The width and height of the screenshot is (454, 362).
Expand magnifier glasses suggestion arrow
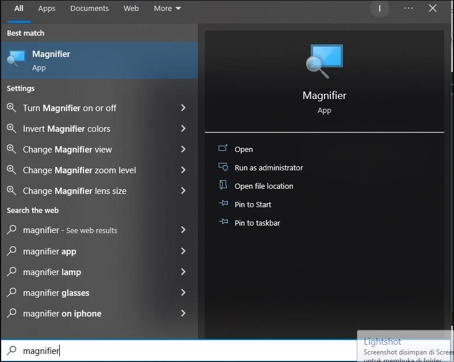(183, 292)
